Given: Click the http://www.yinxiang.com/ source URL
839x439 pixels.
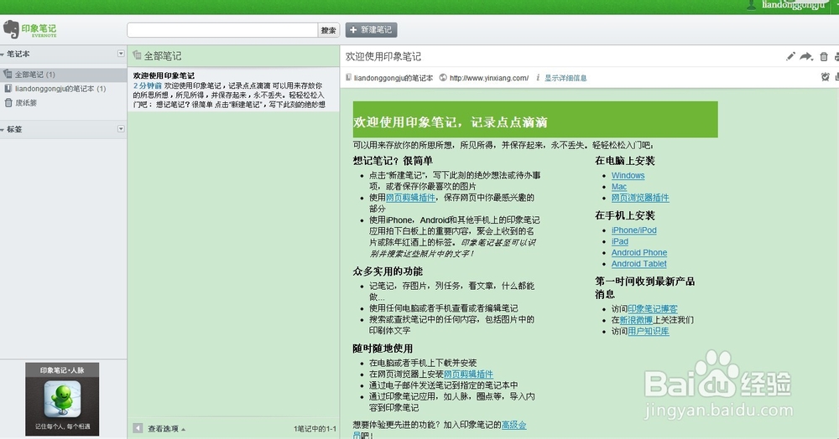Looking at the screenshot, I should pos(489,78).
